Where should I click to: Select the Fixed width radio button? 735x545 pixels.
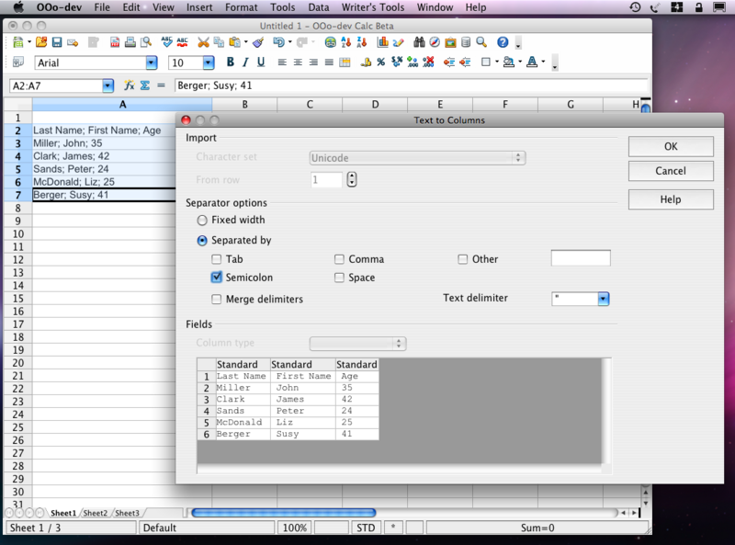[x=202, y=221]
